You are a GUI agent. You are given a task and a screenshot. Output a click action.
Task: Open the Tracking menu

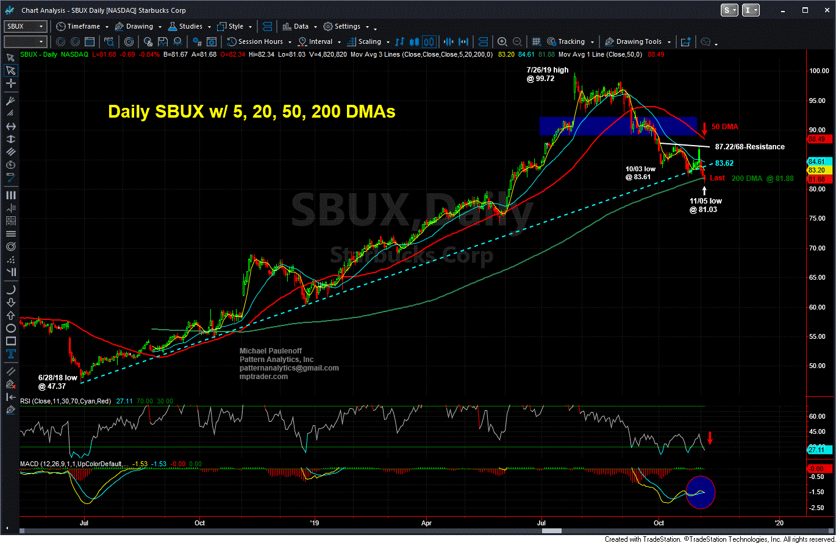[570, 41]
